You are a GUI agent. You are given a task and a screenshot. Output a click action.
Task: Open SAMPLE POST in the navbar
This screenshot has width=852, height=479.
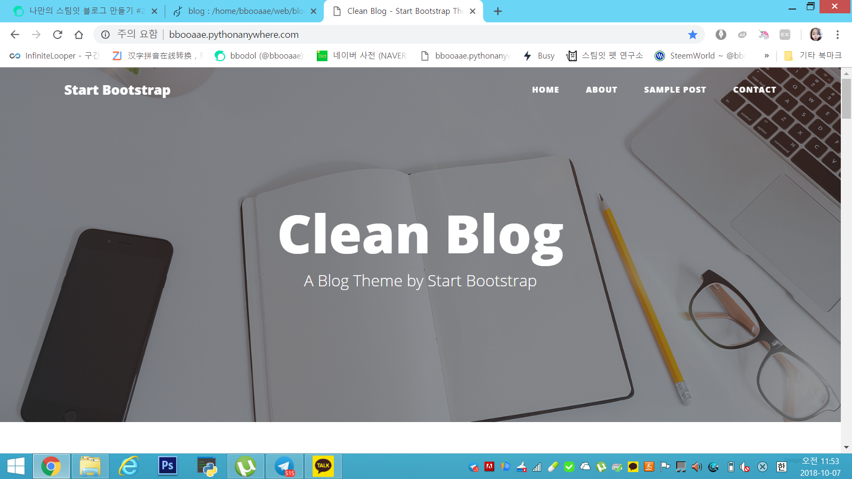(675, 90)
